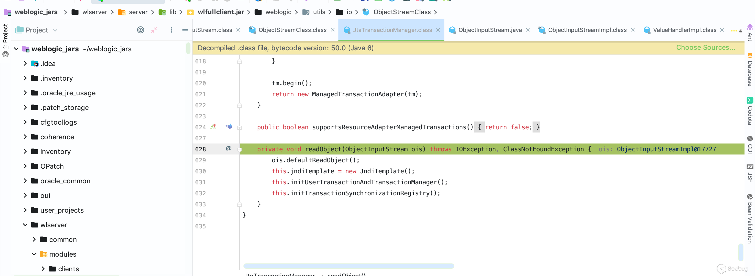Open Project panel options (three dots)
755x276 pixels.
(x=172, y=30)
